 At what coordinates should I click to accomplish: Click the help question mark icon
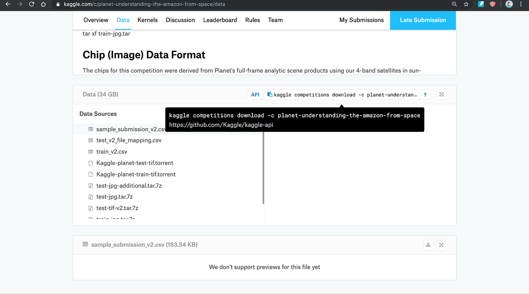click(x=425, y=94)
